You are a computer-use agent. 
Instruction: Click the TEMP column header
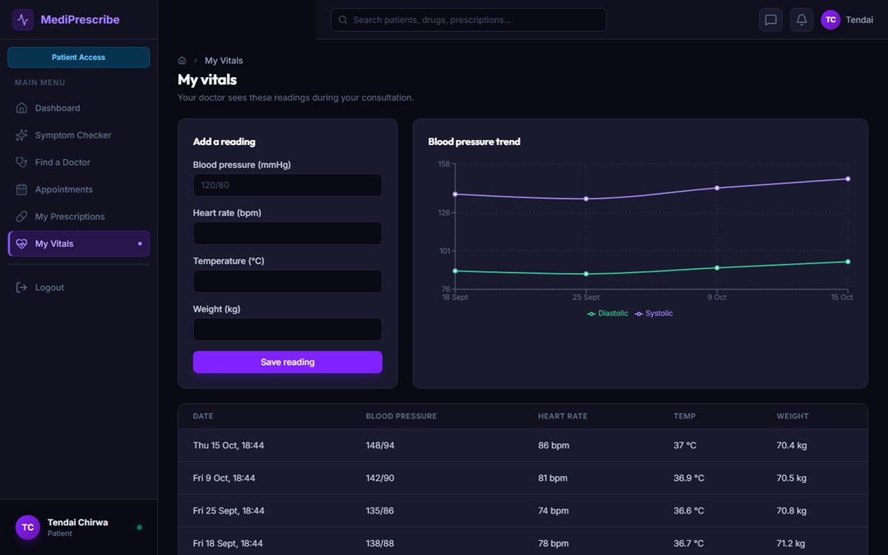684,417
